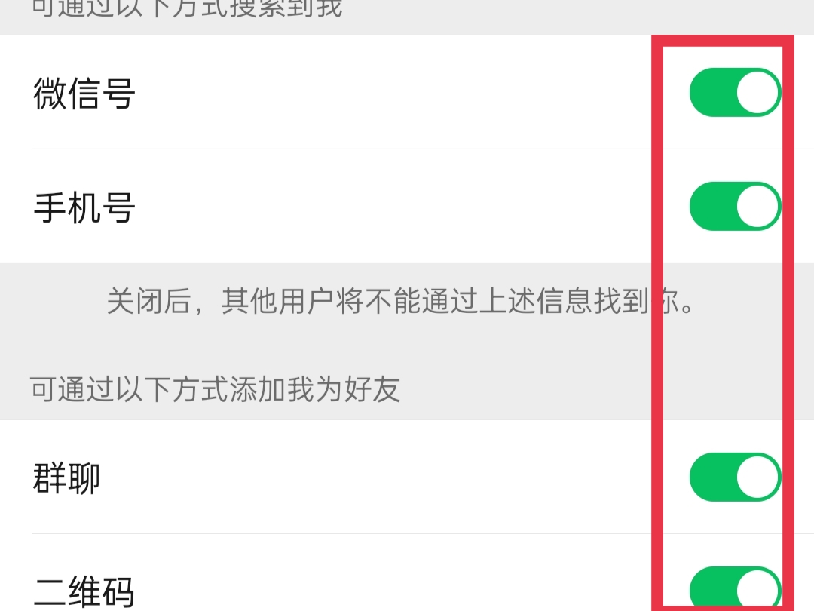Tap the white knob of the 群聊 switch

tap(757, 477)
